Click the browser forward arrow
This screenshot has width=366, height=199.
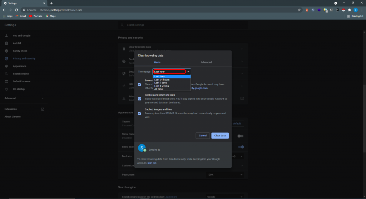(x=10, y=10)
